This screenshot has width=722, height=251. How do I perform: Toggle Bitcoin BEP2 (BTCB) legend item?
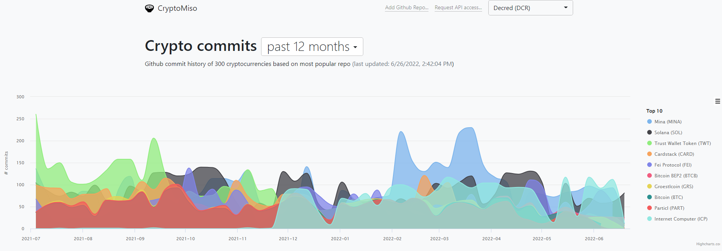tap(676, 176)
